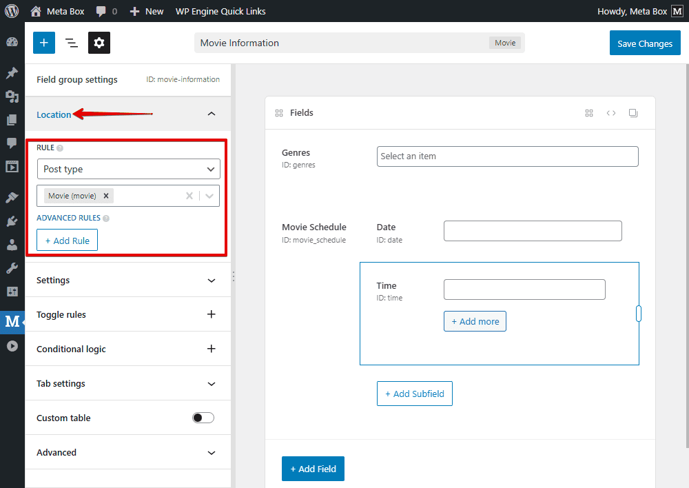Open the list view outline icon
Image resolution: width=689 pixels, height=488 pixels.
72,43
